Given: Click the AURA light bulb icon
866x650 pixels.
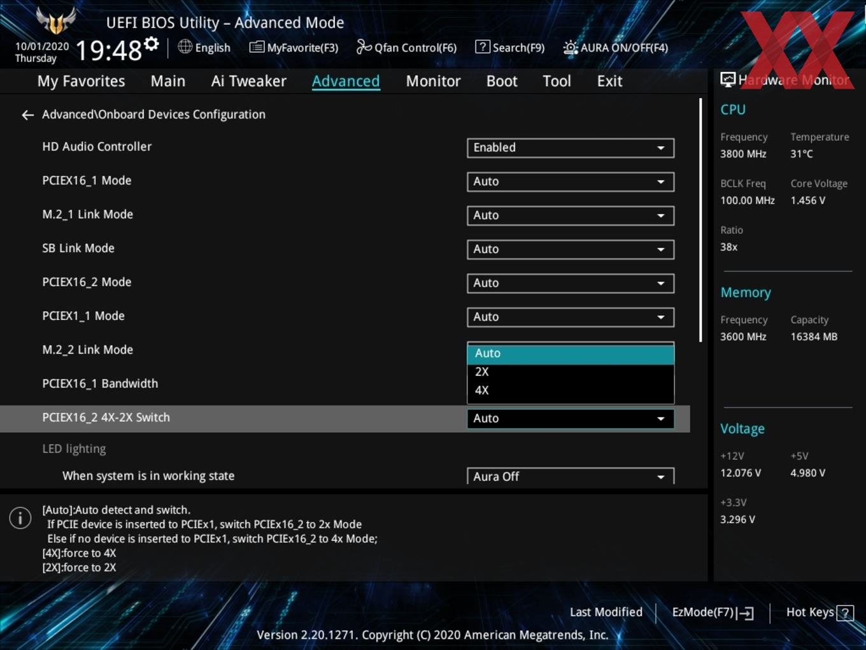Looking at the screenshot, I should [571, 47].
